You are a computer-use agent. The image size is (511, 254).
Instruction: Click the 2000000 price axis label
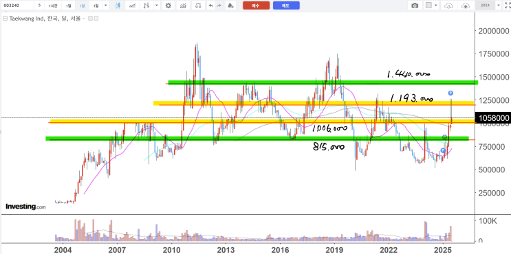(493, 31)
